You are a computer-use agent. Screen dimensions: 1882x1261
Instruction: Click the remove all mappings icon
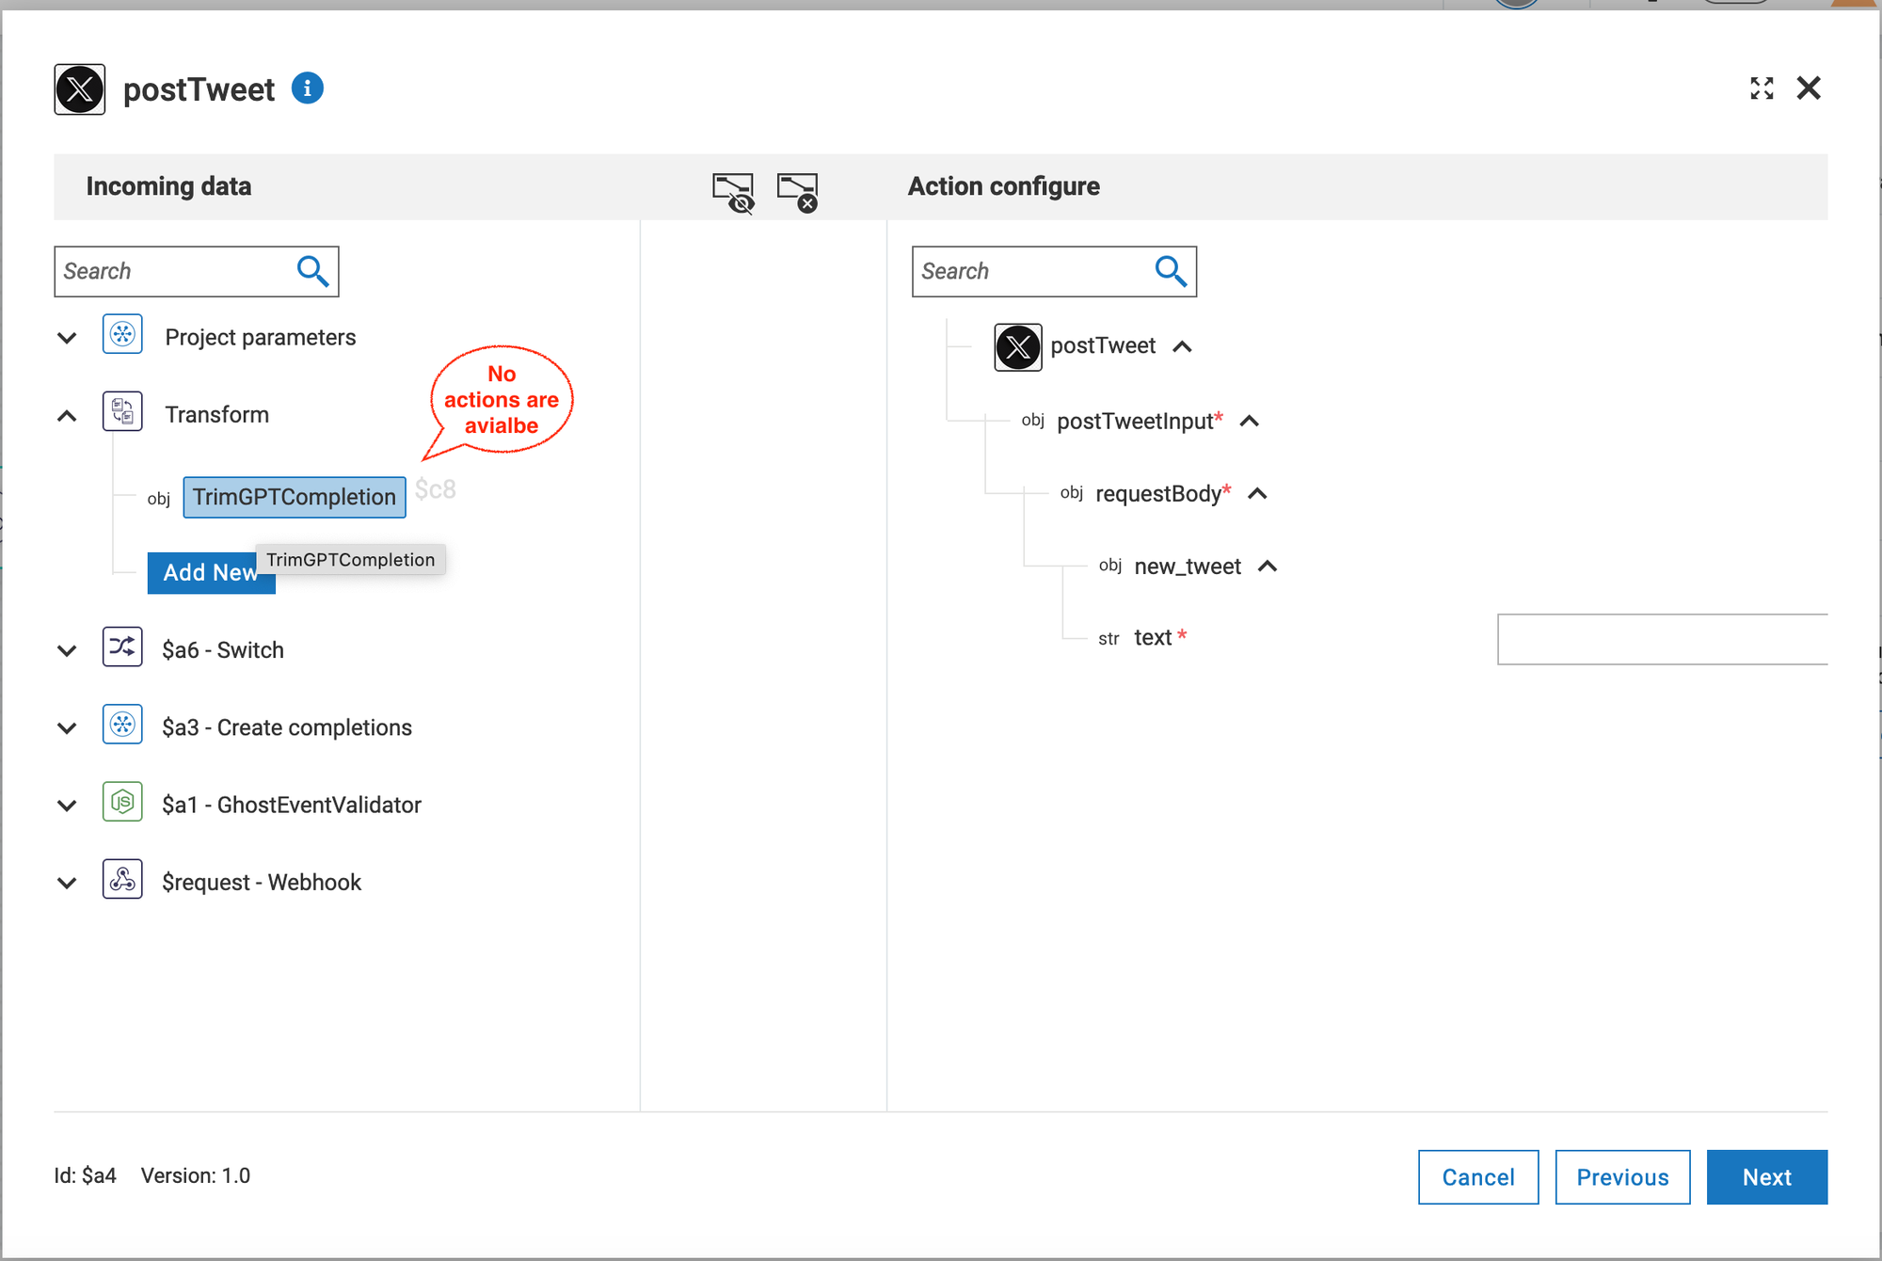[797, 192]
